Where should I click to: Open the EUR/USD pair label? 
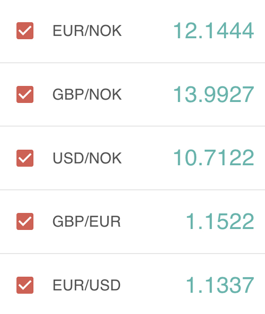click(x=87, y=285)
